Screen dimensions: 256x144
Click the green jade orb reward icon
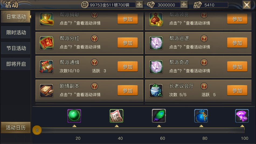point(74,116)
